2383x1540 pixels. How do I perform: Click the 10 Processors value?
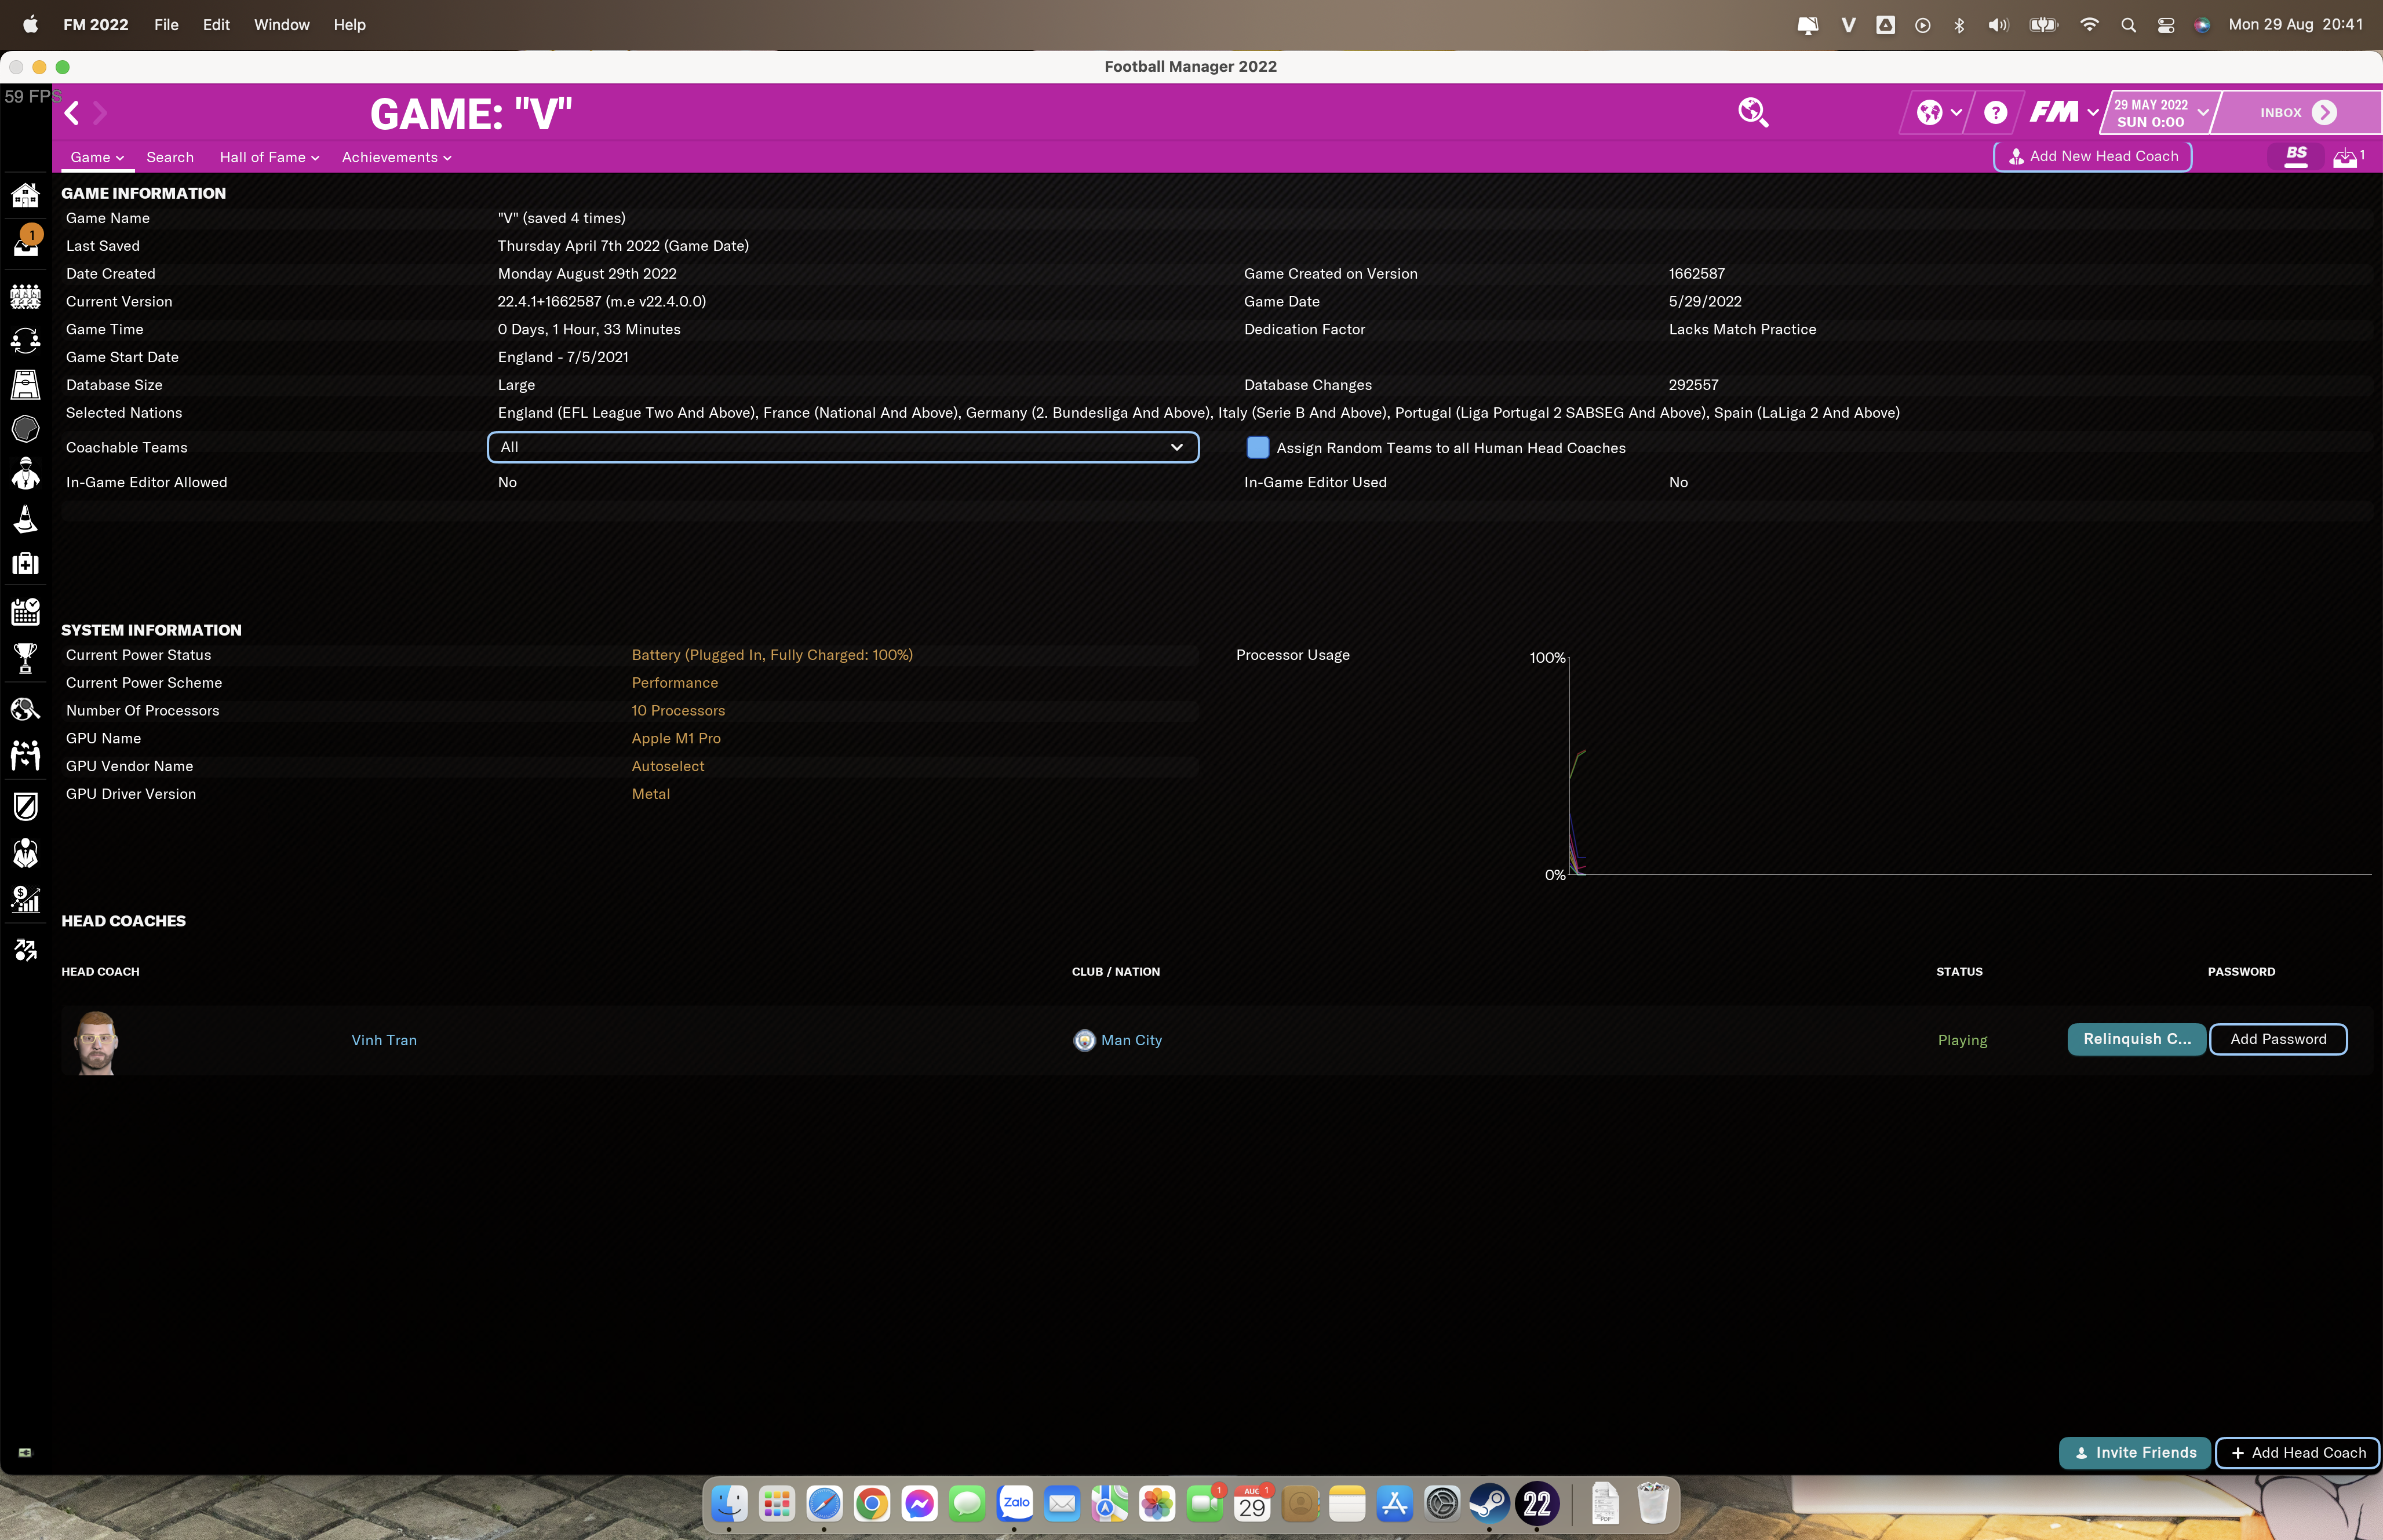click(x=678, y=710)
